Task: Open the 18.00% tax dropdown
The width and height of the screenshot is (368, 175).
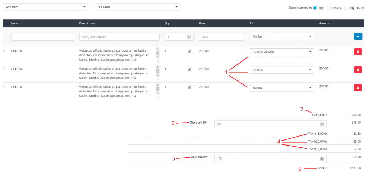Action: pos(282,70)
